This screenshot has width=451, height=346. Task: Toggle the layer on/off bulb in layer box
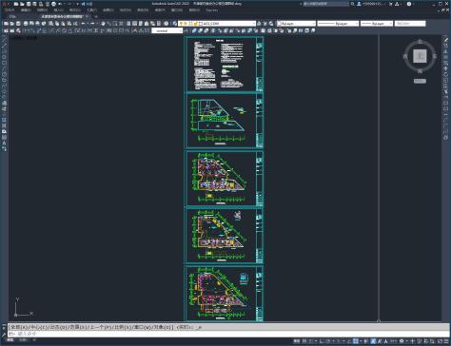[x=181, y=24]
